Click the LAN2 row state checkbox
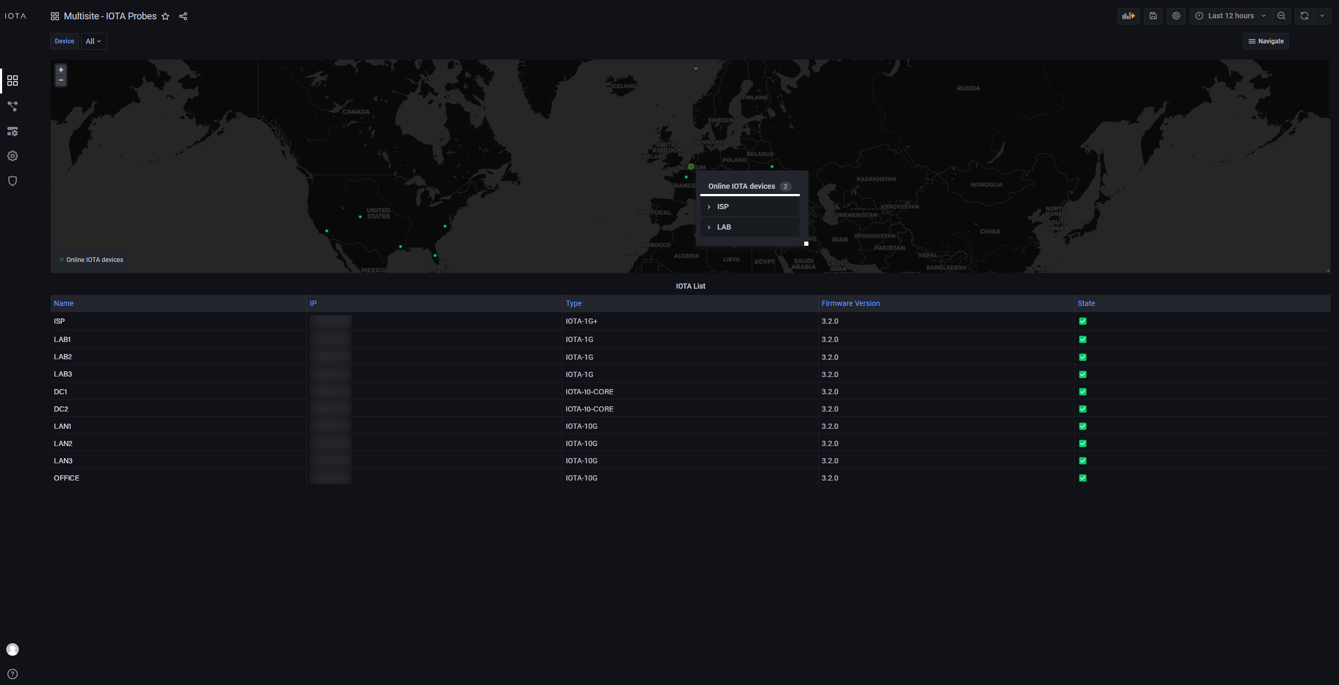This screenshot has height=685, width=1339. [x=1083, y=443]
